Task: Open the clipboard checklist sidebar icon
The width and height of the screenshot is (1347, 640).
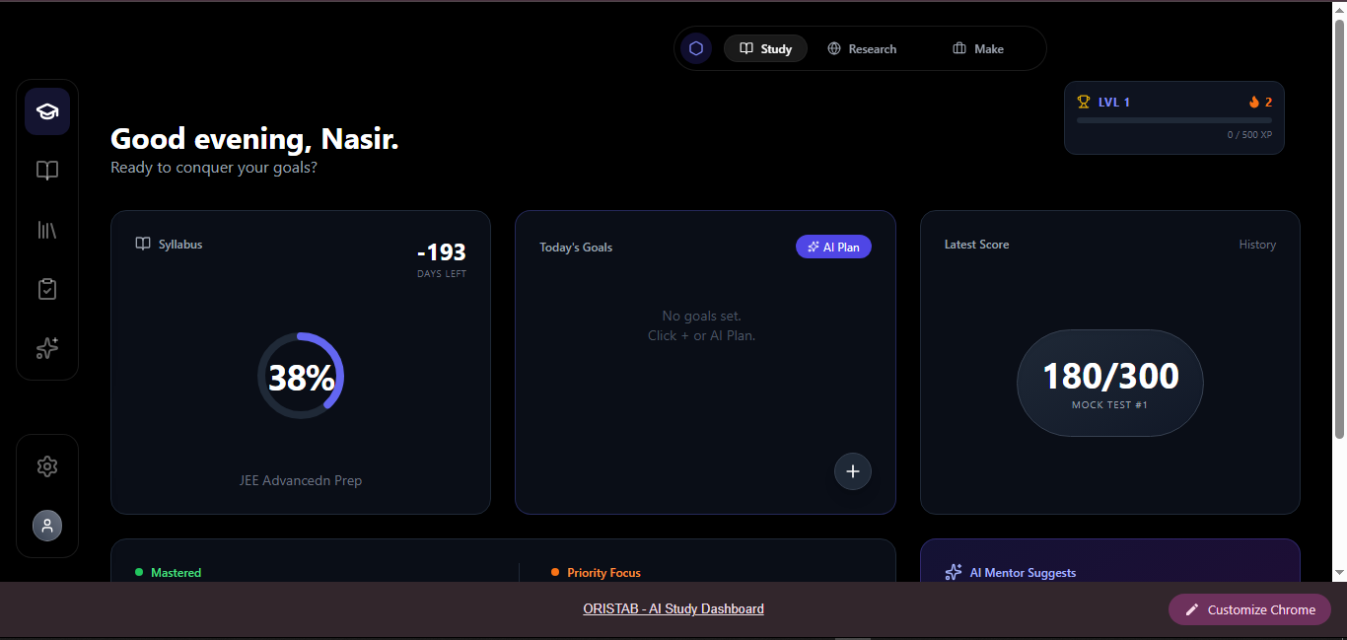Action: coord(47,289)
